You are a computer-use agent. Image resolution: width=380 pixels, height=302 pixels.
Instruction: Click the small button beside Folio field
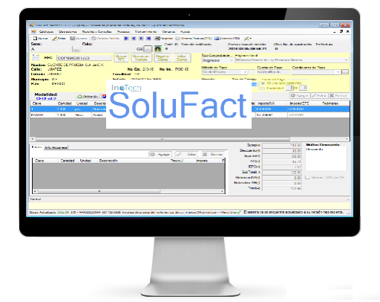(x=148, y=49)
